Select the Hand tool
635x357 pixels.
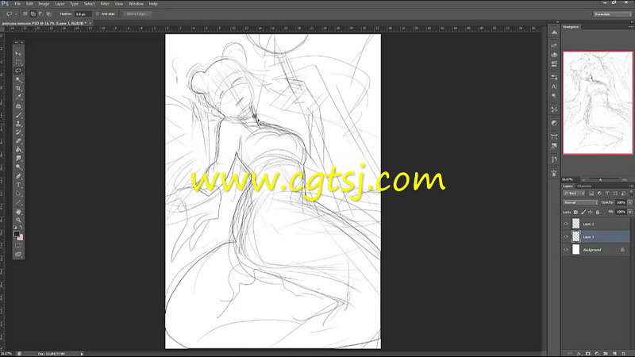click(18, 212)
